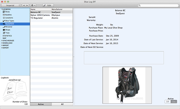Screen dimensions: 180x109
Task: Click the Edit button
Action: pos(48,5)
